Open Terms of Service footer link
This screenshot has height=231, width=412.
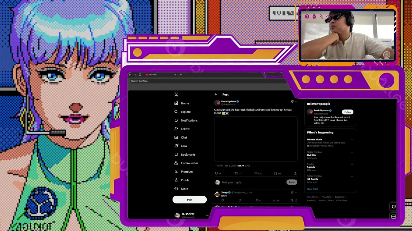tap(312, 197)
